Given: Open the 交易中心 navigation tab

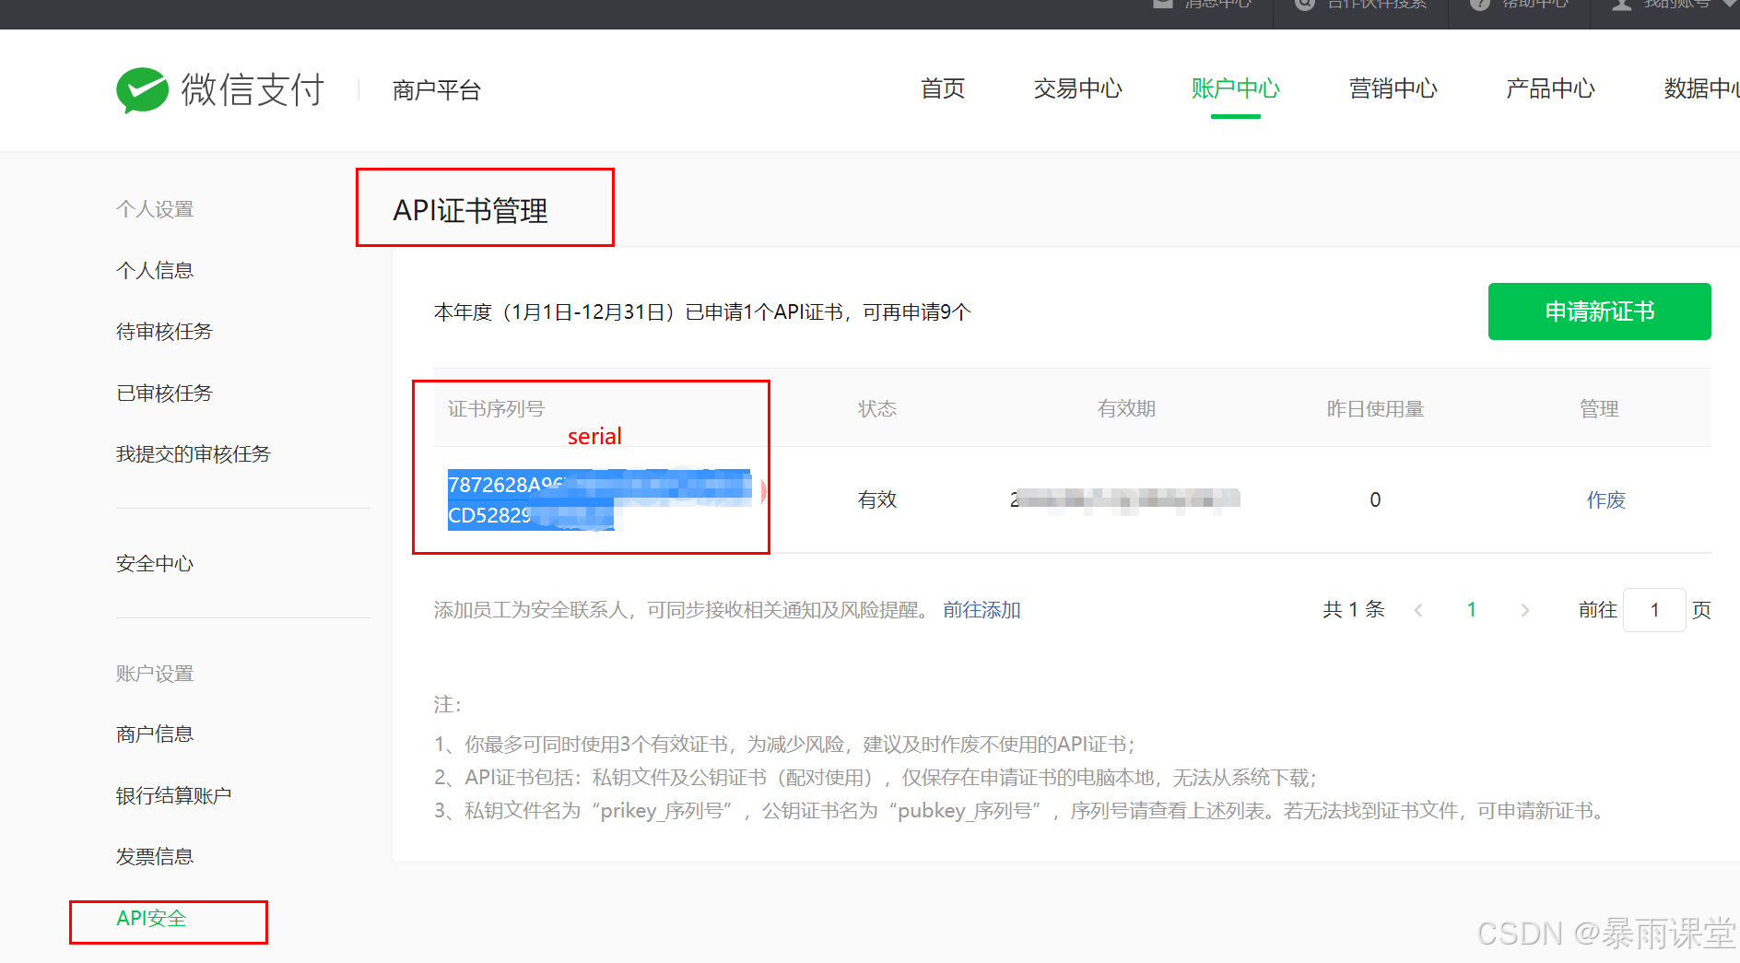Looking at the screenshot, I should [1077, 88].
